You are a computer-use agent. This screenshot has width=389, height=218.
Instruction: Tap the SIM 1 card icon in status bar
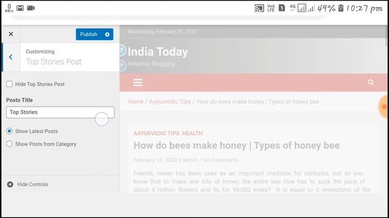coord(282,8)
